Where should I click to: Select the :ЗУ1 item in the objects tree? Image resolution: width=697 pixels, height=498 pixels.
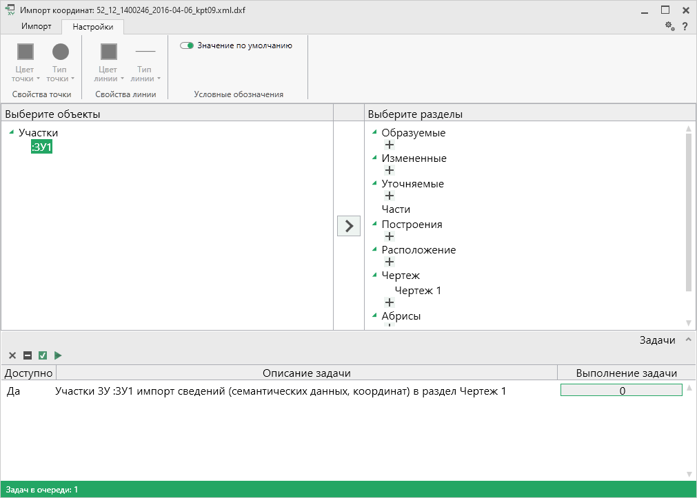point(42,147)
